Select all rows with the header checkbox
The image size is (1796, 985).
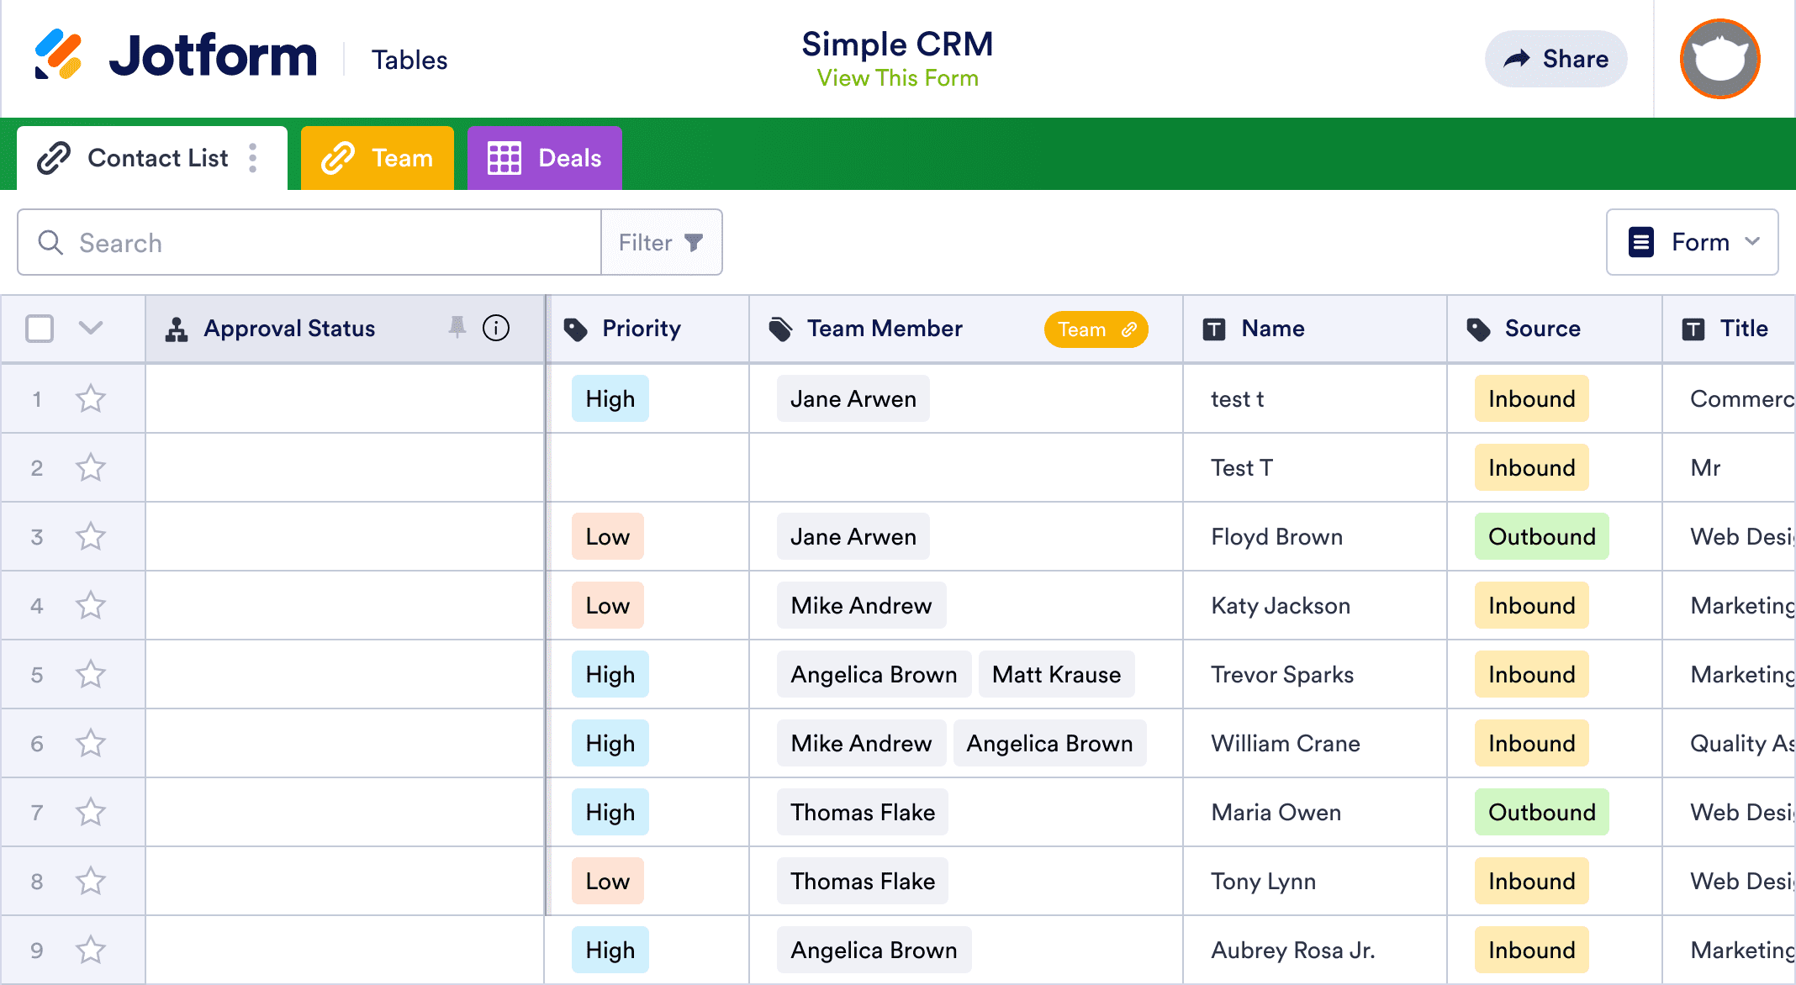[40, 329]
